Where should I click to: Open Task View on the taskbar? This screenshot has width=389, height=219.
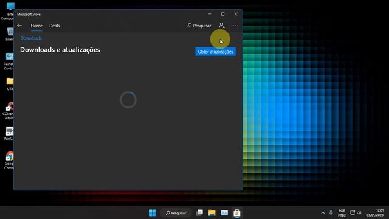coord(199,213)
